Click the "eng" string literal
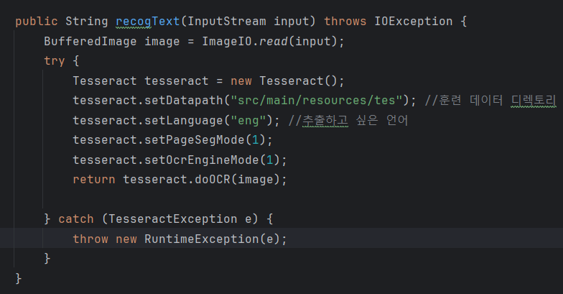 (x=248, y=121)
